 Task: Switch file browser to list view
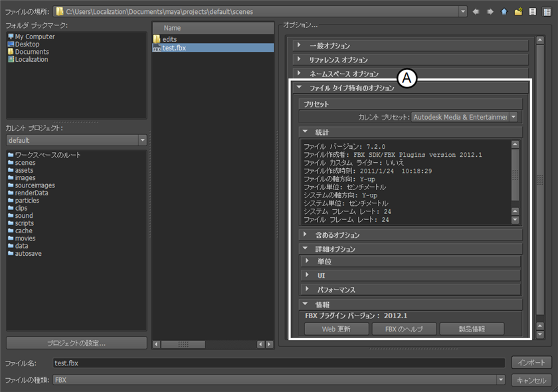tap(532, 11)
